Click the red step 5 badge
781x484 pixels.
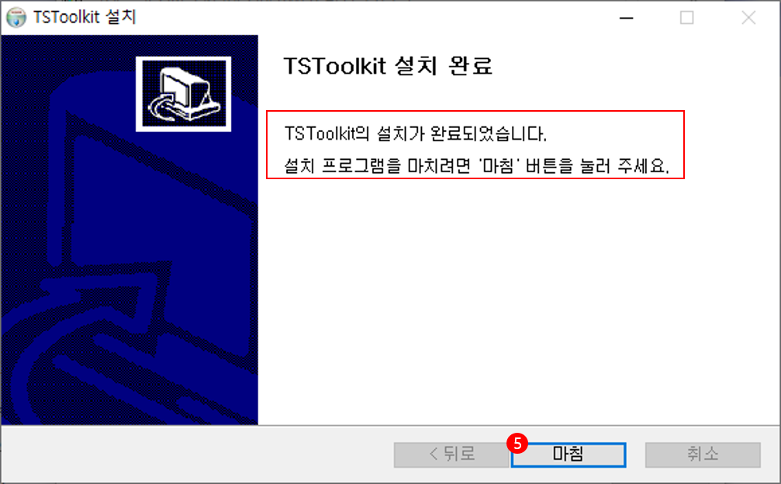(517, 443)
